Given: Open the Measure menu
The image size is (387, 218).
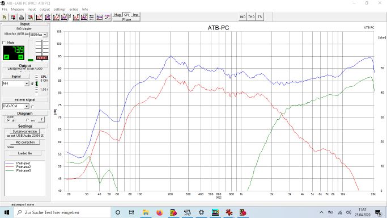Looking at the screenshot, I should click(17, 10).
